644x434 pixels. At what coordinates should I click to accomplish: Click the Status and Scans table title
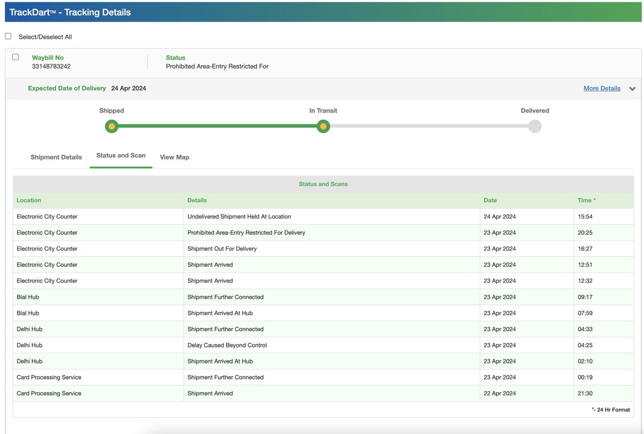click(323, 184)
